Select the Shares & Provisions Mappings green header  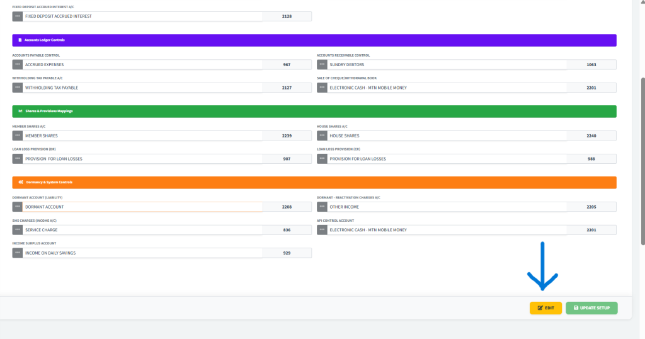(314, 111)
